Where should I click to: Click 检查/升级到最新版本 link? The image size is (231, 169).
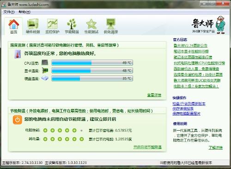189,103
